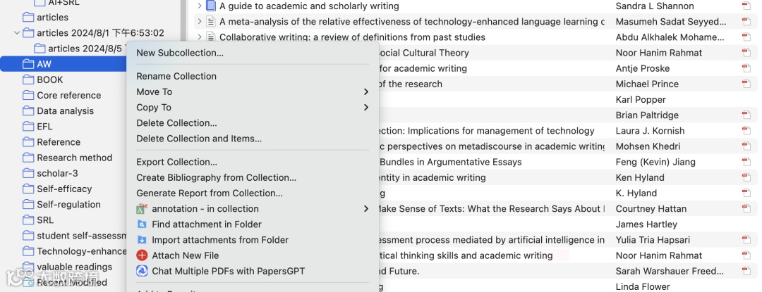
Task: Choose Export Collection from the menu
Action: (176, 162)
